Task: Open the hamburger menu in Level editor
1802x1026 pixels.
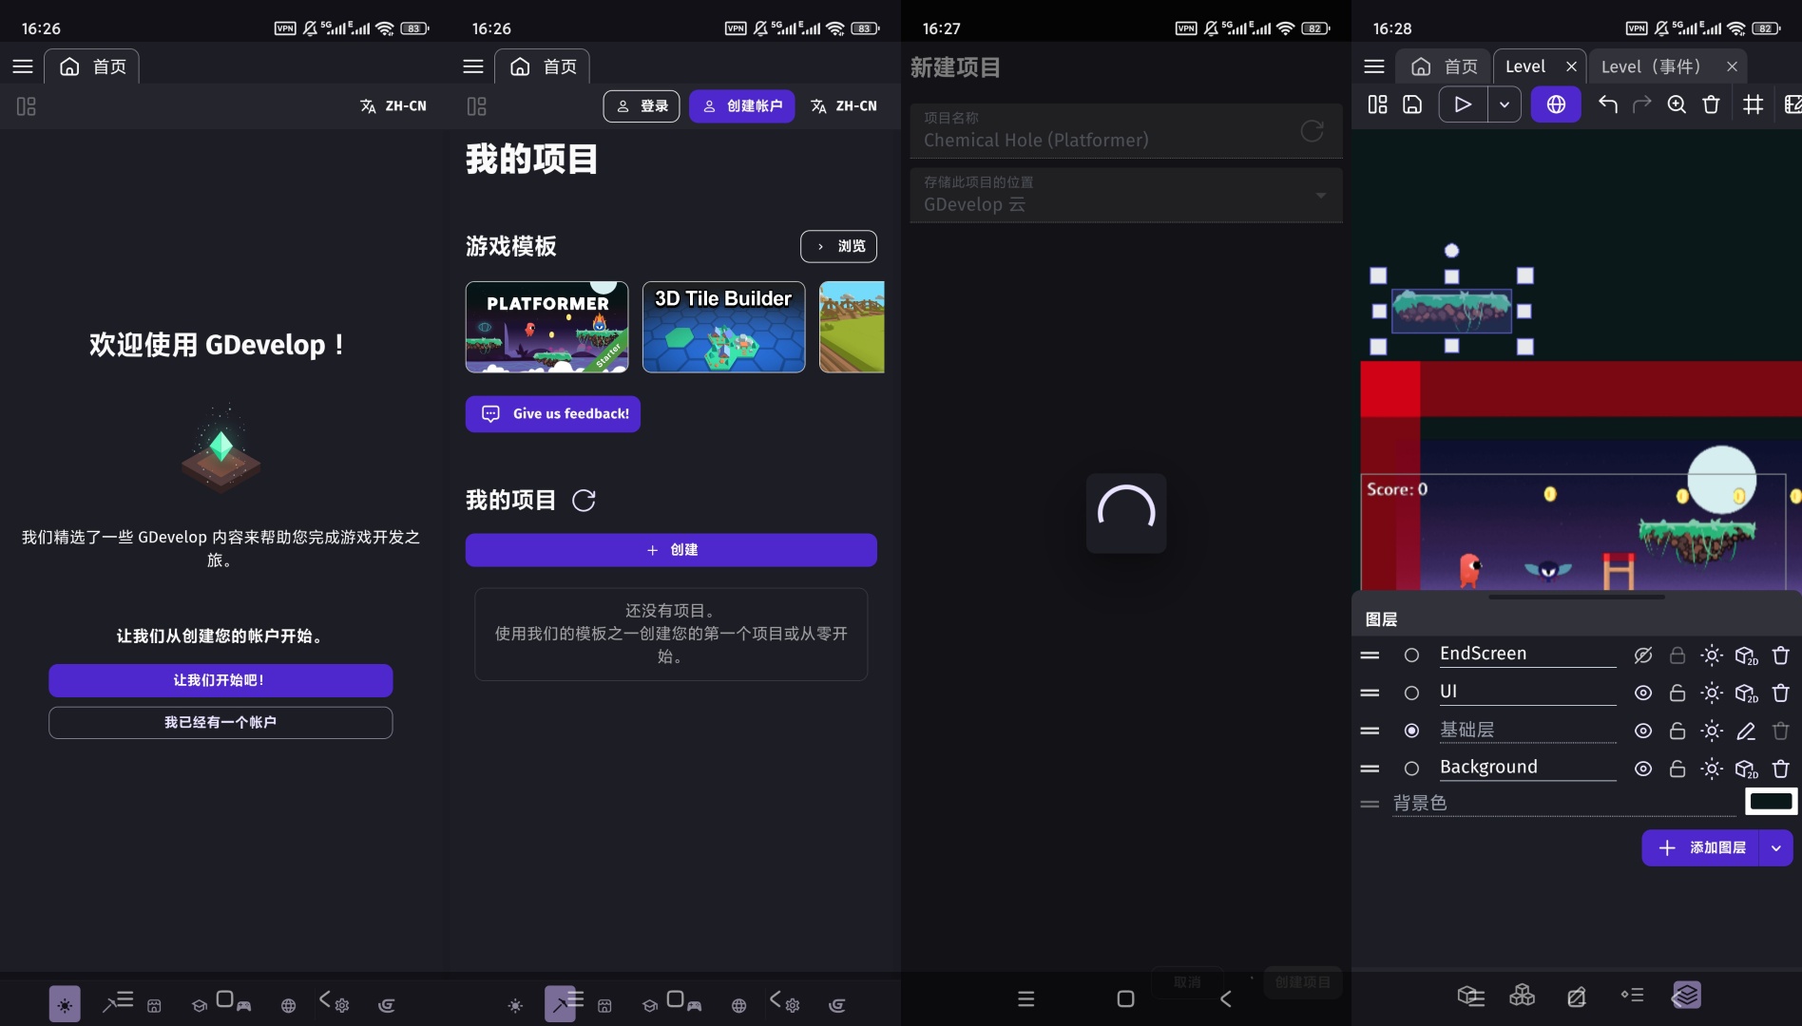Action: pos(1374,66)
